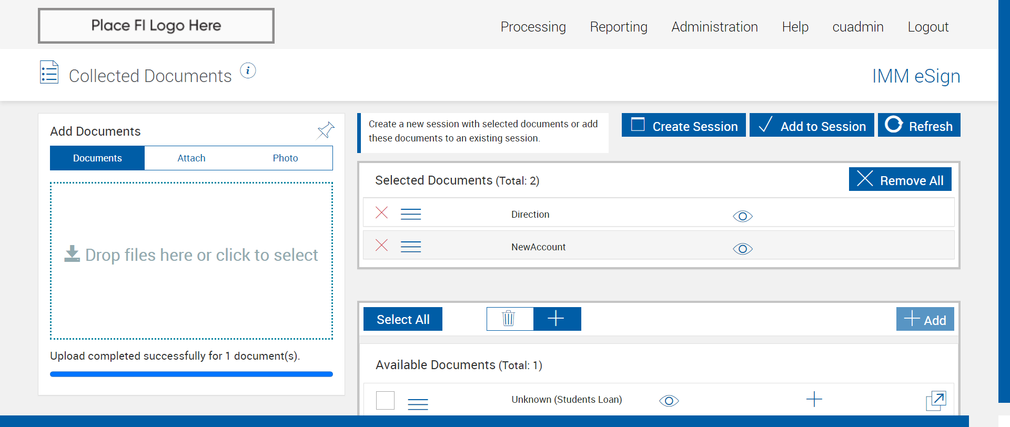Check the Unknown (Students Loan) checkbox

point(385,400)
